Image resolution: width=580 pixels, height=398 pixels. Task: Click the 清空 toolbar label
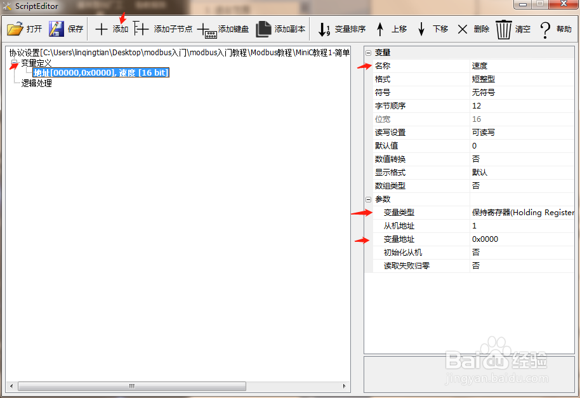(x=523, y=29)
